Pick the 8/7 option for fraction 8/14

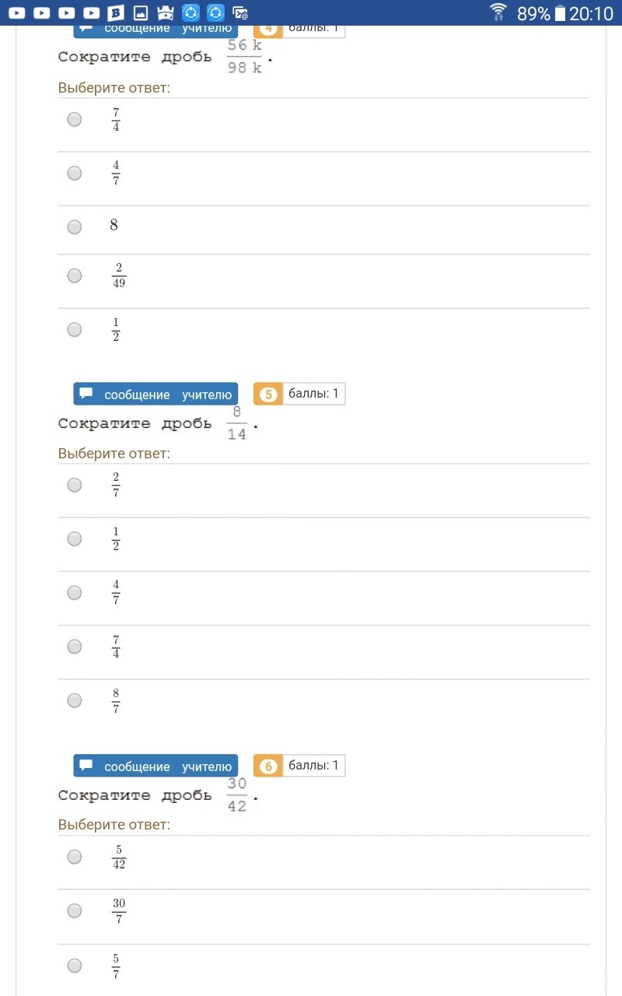pos(75,700)
